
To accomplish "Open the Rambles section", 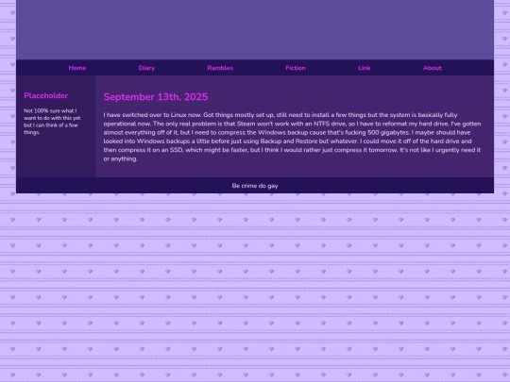I will click(220, 68).
